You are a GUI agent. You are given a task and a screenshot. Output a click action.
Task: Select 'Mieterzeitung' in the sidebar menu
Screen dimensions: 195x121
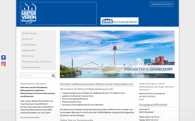pyautogui.click(x=38, y=56)
